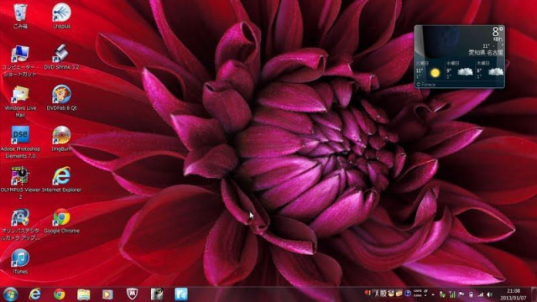
Task: Click the clock showing 21:08
Action: point(514,291)
